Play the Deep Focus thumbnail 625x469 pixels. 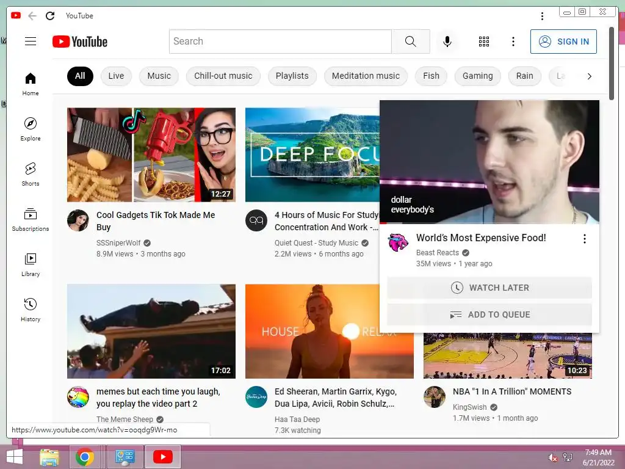click(x=312, y=155)
